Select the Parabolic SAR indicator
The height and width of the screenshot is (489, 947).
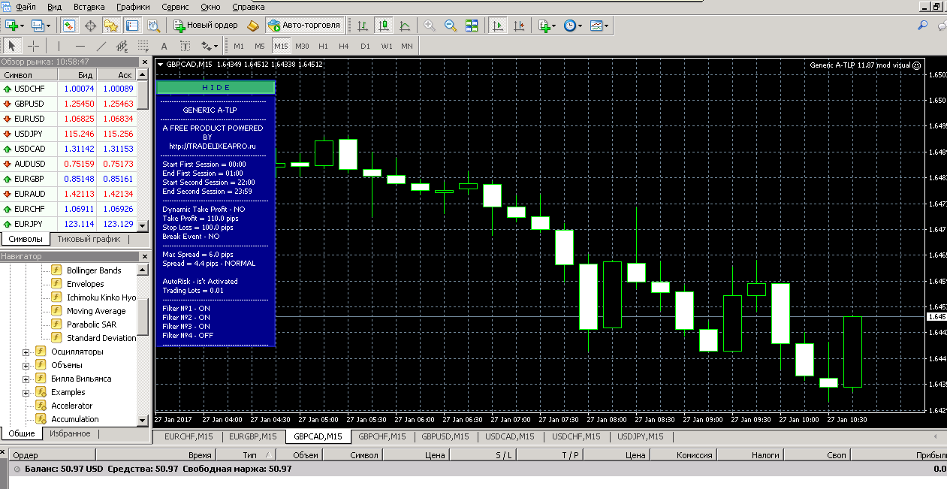(91, 324)
